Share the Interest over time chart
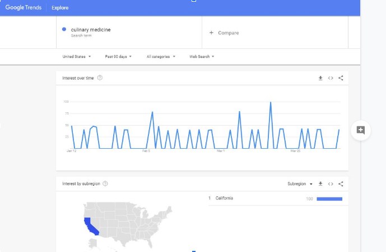 click(341, 78)
